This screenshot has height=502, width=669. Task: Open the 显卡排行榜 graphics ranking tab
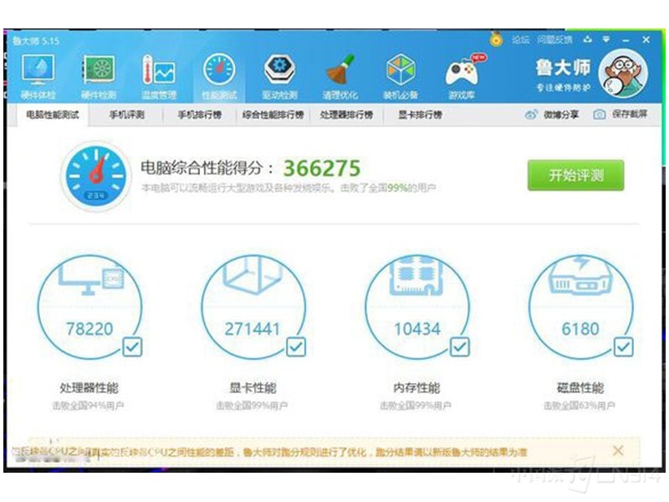[419, 115]
